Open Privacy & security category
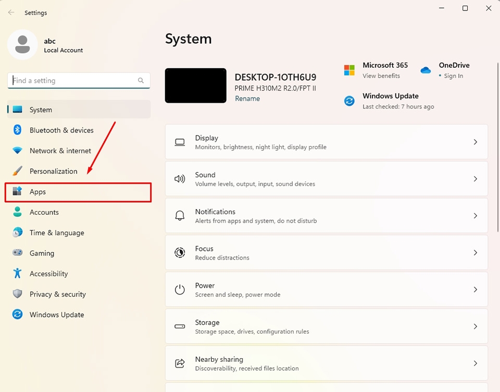The width and height of the screenshot is (500, 392). (79, 294)
